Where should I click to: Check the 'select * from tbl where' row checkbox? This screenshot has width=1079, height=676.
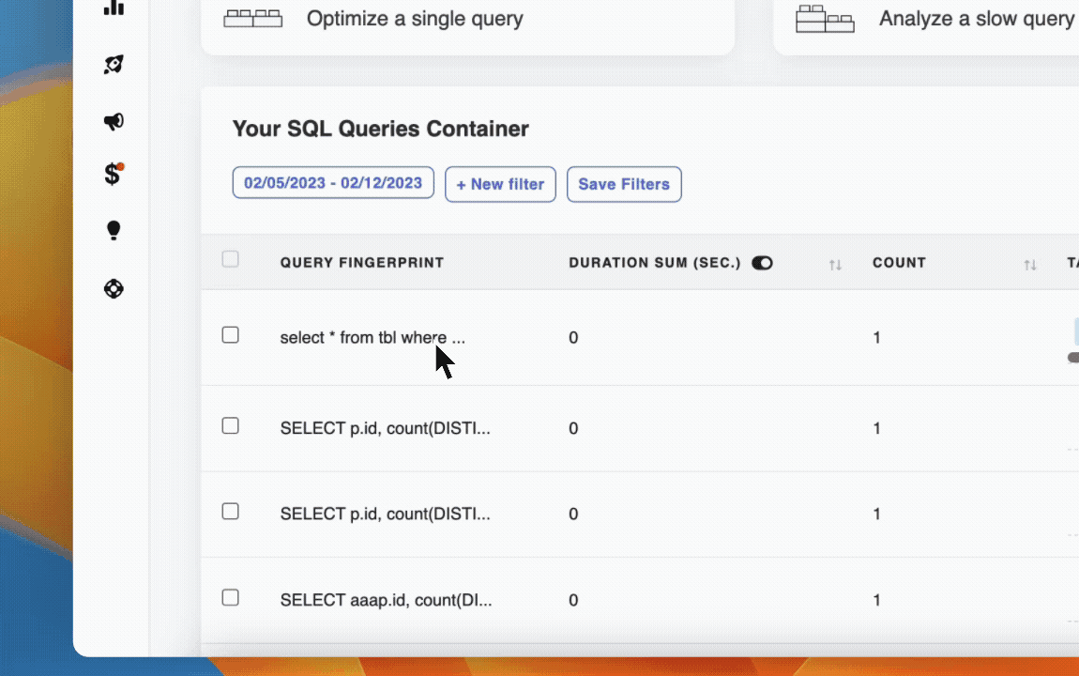coord(231,334)
